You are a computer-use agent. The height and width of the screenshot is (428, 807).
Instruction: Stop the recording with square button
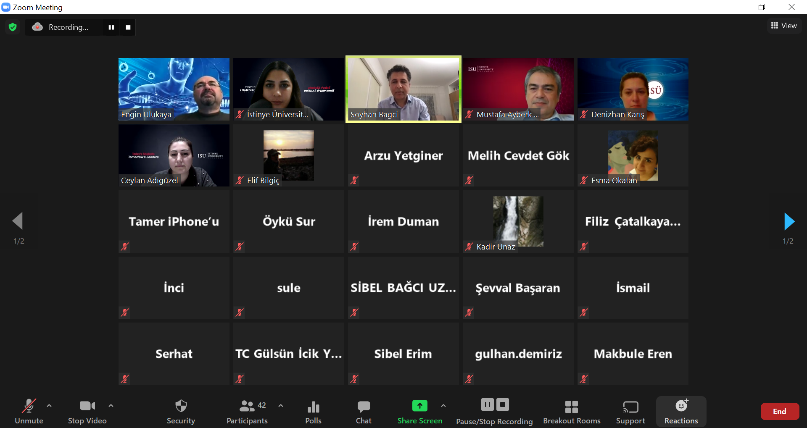[x=128, y=27]
